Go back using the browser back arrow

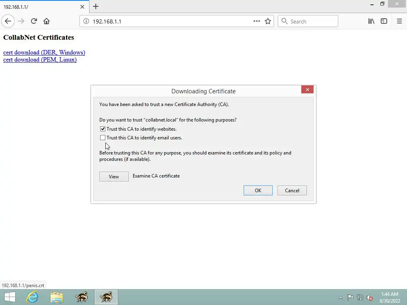click(8, 21)
